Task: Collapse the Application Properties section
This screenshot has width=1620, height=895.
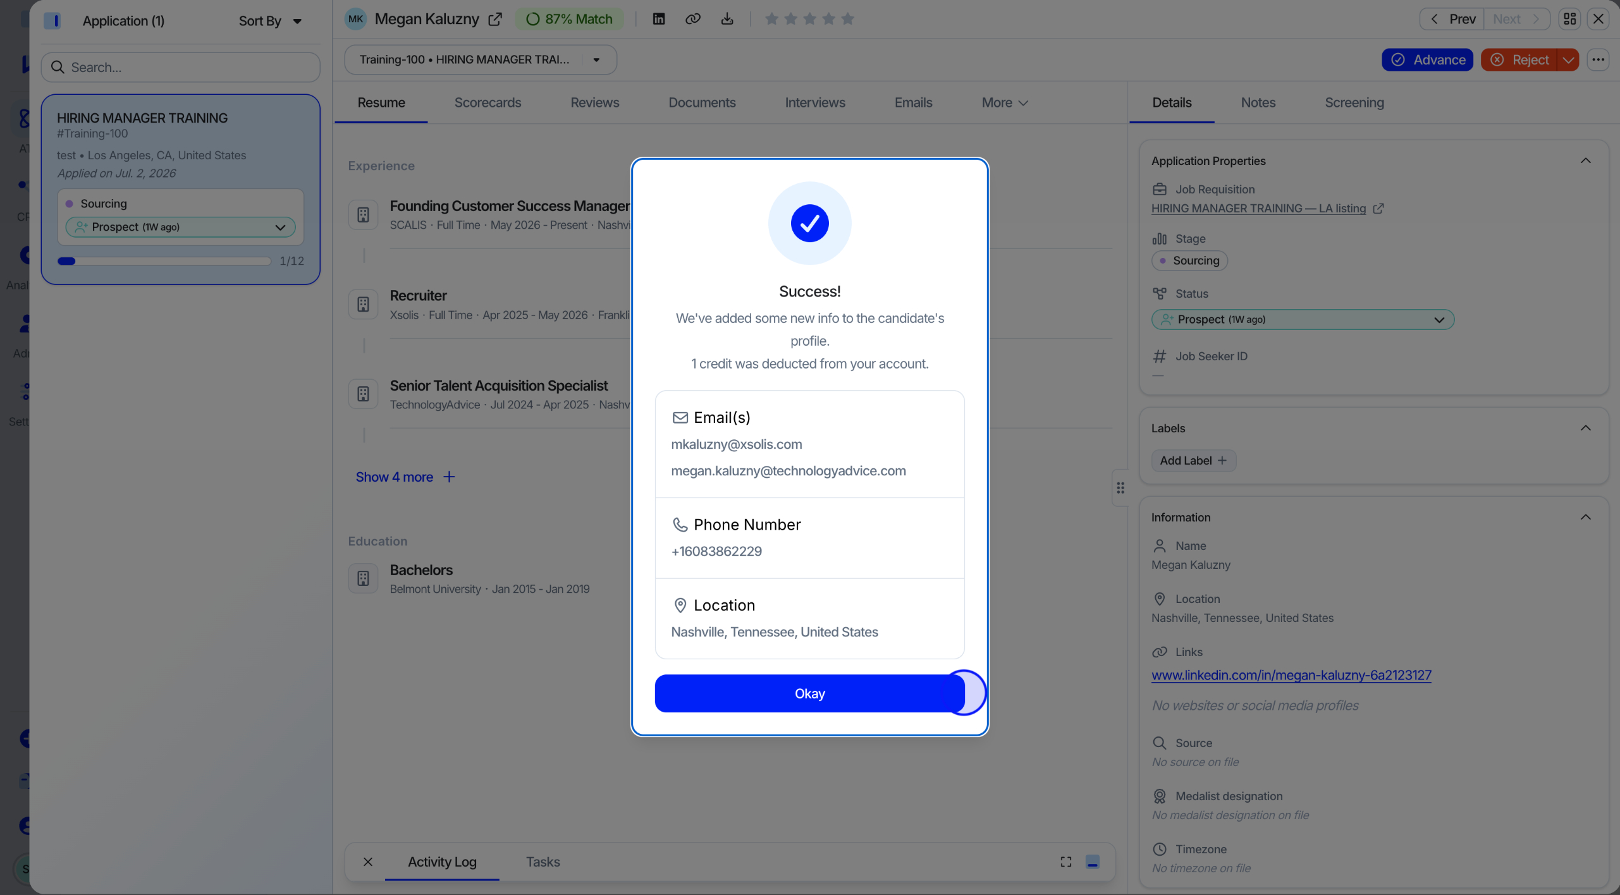Action: pyautogui.click(x=1585, y=161)
